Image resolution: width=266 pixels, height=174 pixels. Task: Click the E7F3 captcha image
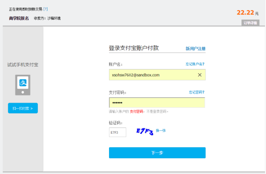(145, 132)
